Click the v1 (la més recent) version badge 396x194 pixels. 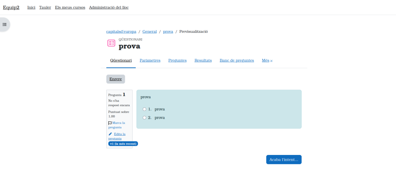point(123,144)
